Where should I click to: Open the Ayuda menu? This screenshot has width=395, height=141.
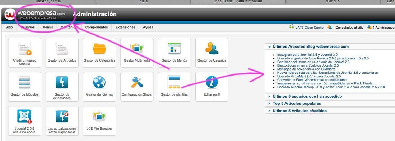pos(148,27)
